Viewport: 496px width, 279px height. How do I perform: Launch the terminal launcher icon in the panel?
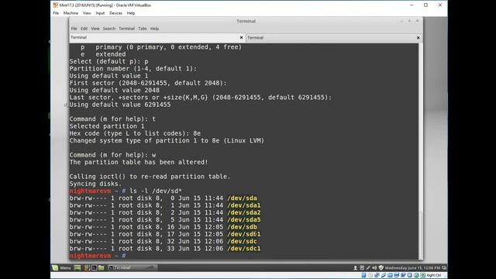click(x=94, y=268)
